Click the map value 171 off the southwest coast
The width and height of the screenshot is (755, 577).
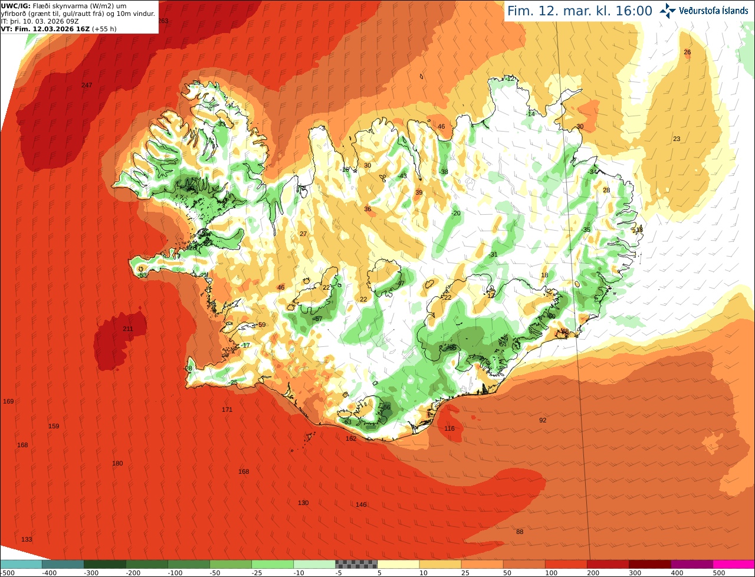click(227, 409)
